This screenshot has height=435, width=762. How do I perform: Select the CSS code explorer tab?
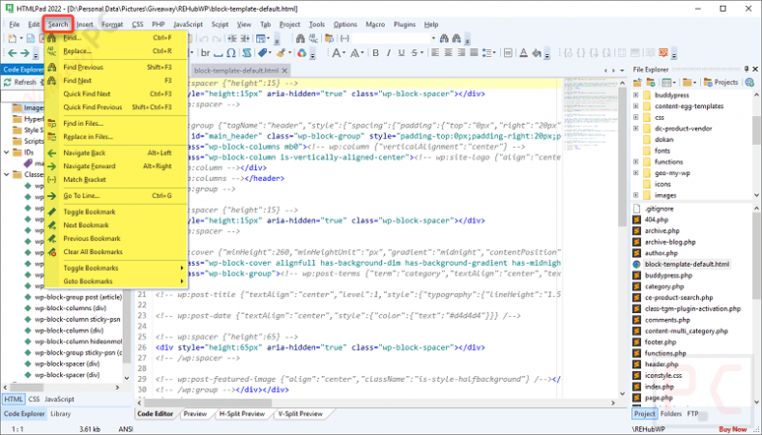[x=34, y=399]
